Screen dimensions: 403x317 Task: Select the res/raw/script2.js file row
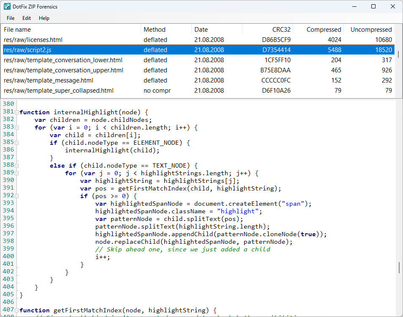point(199,50)
